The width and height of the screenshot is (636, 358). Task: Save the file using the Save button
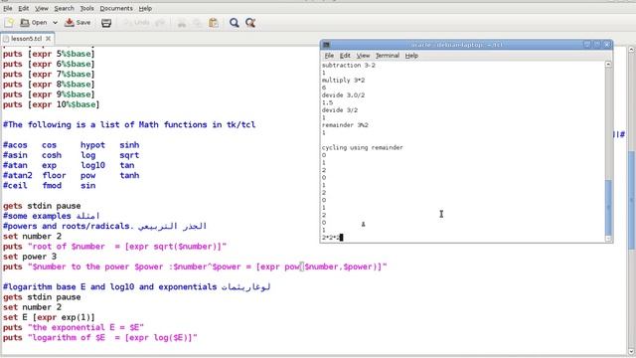[x=78, y=23]
